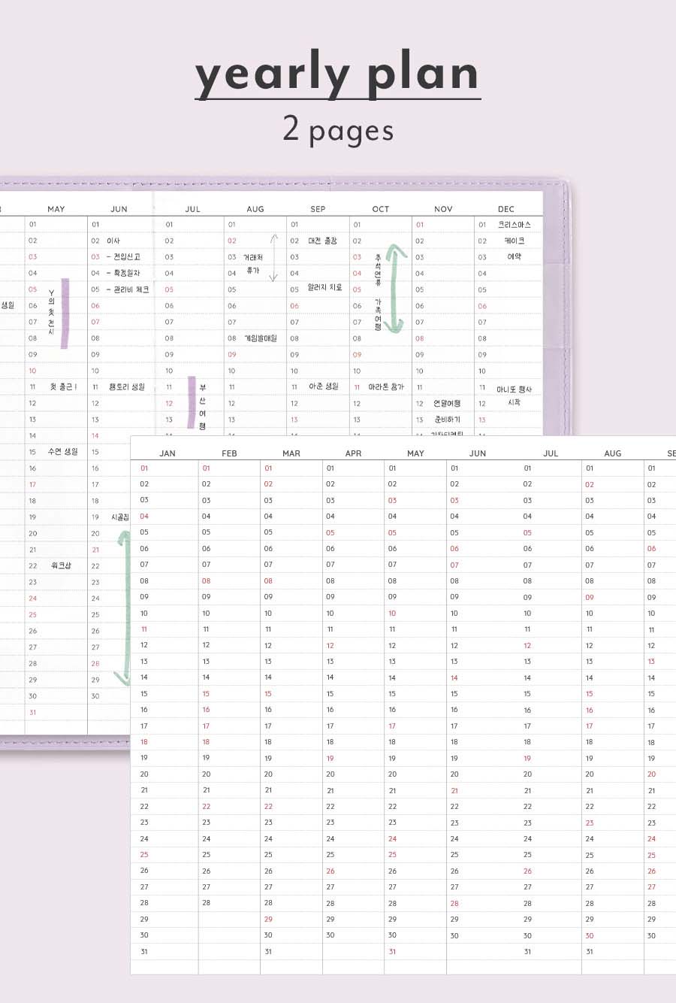Select the 'yearly plan' title text

click(337, 76)
